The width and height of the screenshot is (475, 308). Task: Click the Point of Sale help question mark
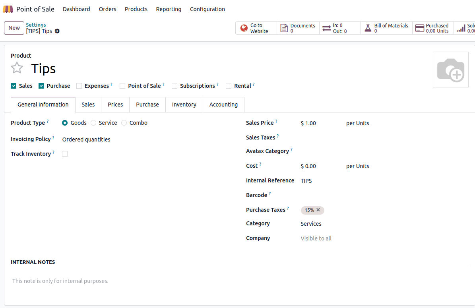tap(164, 84)
